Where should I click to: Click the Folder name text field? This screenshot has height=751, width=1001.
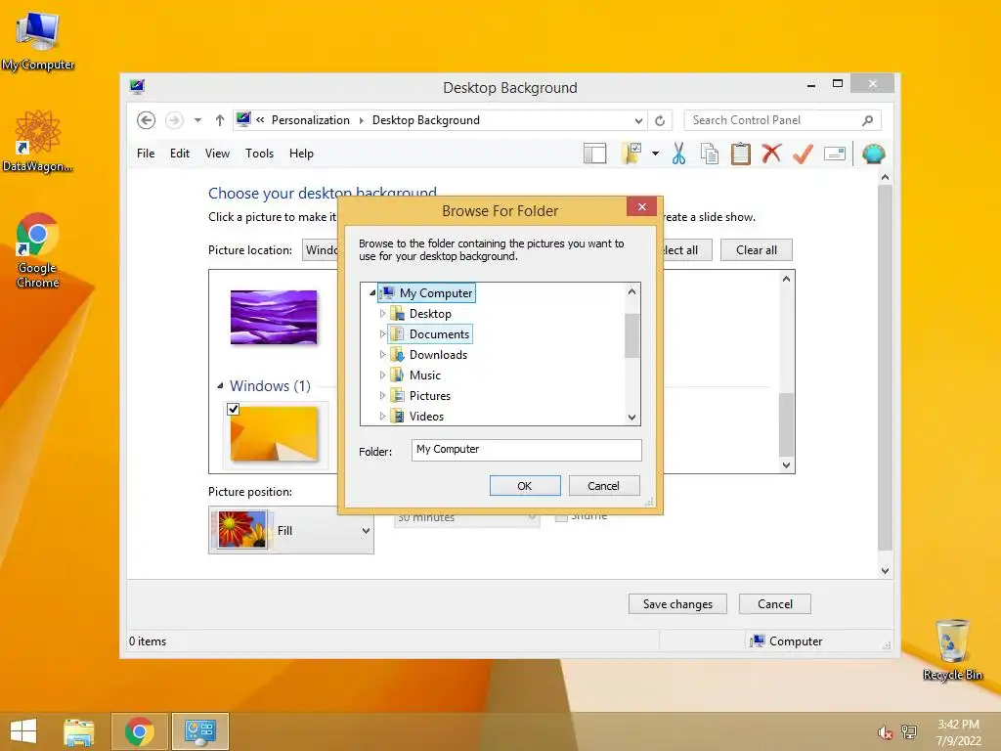click(527, 450)
